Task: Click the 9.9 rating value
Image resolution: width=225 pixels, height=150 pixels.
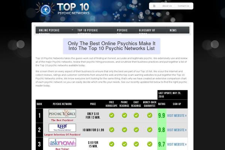Action: coord(161,115)
